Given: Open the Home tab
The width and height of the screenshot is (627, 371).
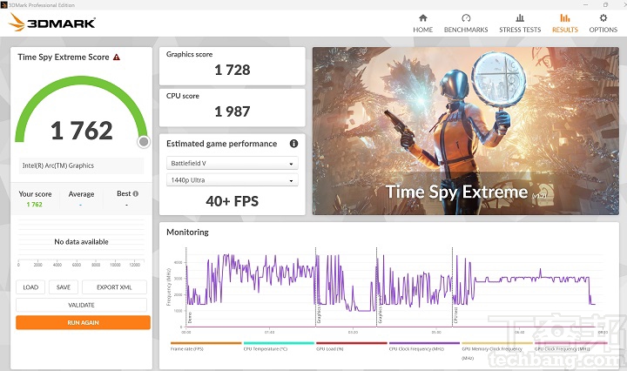Looking at the screenshot, I should tap(422, 24).
